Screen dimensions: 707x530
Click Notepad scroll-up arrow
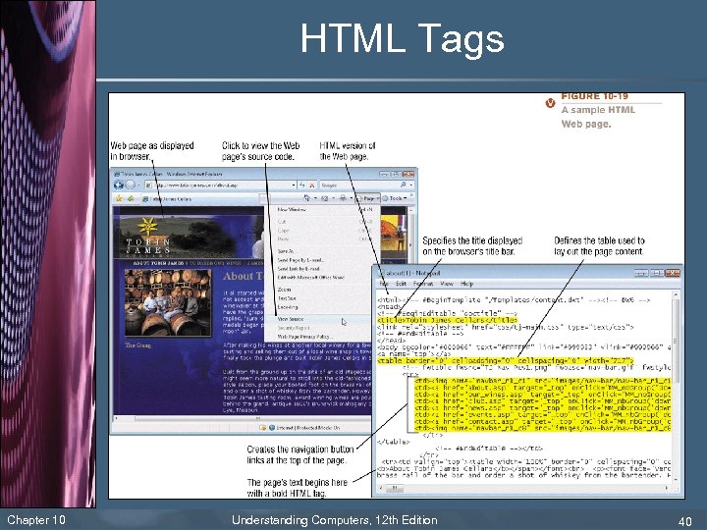pyautogui.click(x=675, y=294)
